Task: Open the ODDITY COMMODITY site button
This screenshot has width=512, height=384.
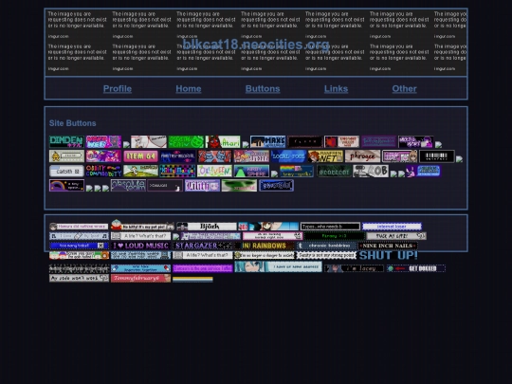Action: coord(103,171)
